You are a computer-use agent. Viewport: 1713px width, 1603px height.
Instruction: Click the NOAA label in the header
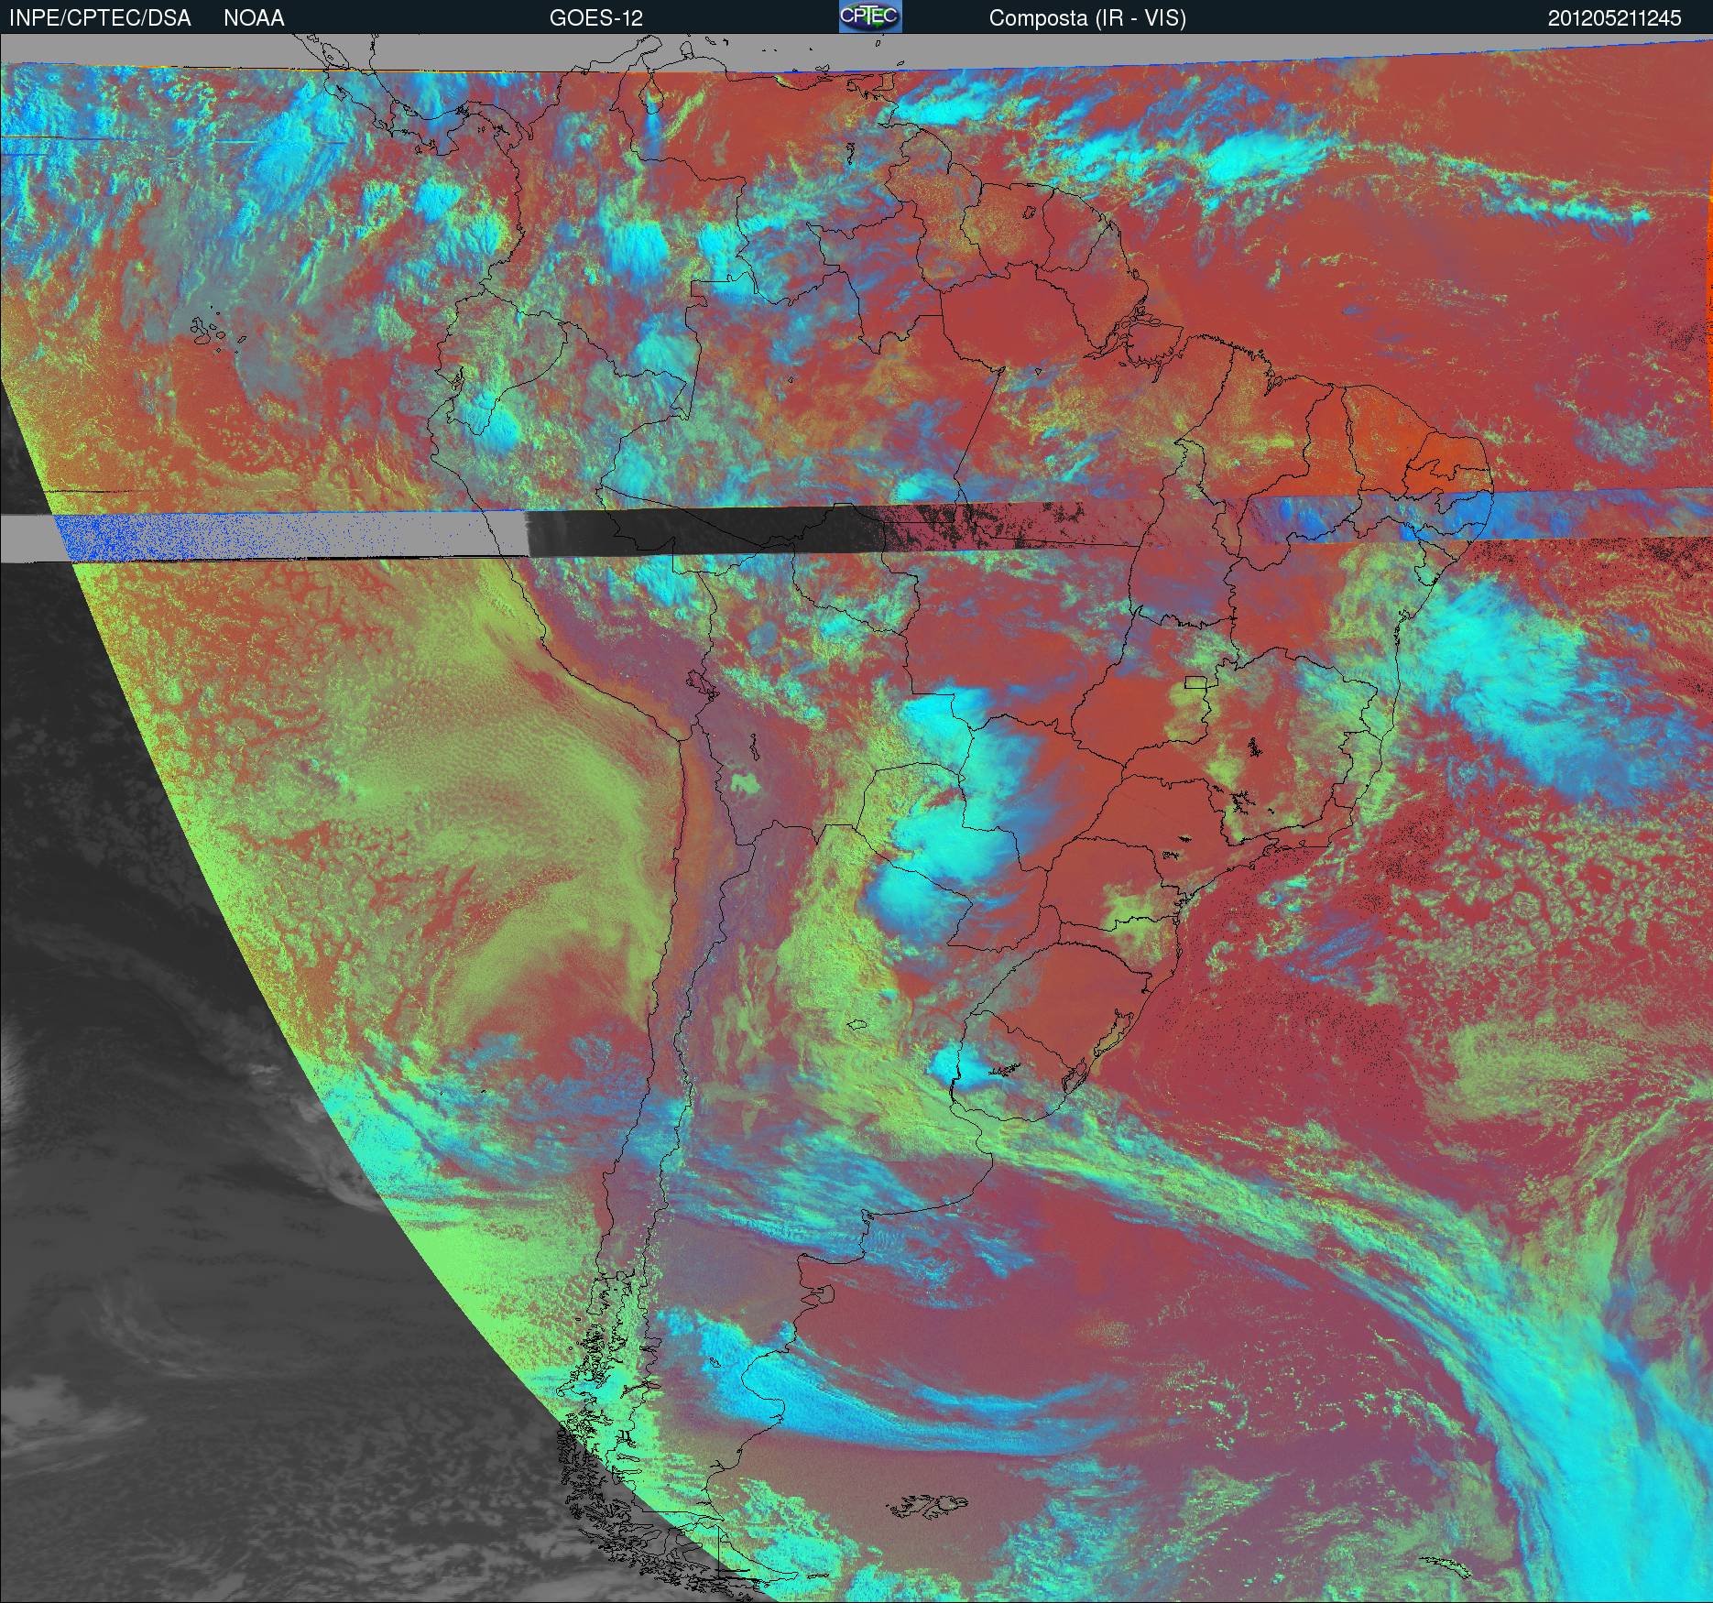tap(254, 18)
